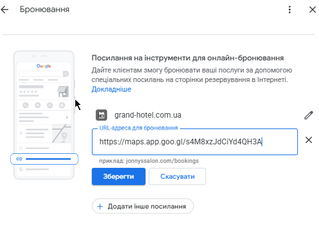Click the phone preview illustration

pos(44,115)
